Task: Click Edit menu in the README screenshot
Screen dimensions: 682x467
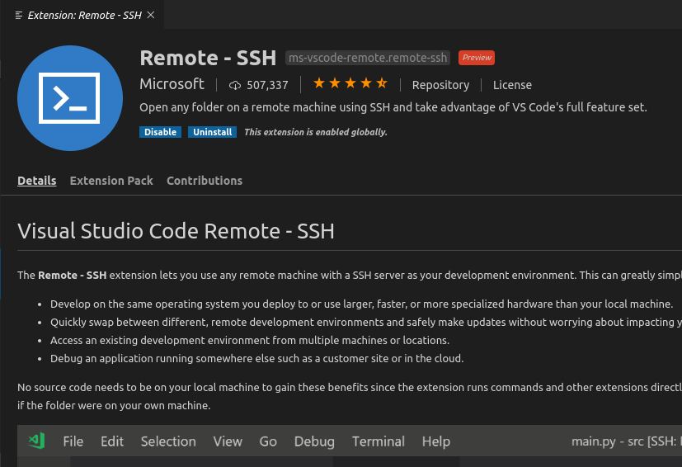Action: [x=112, y=441]
